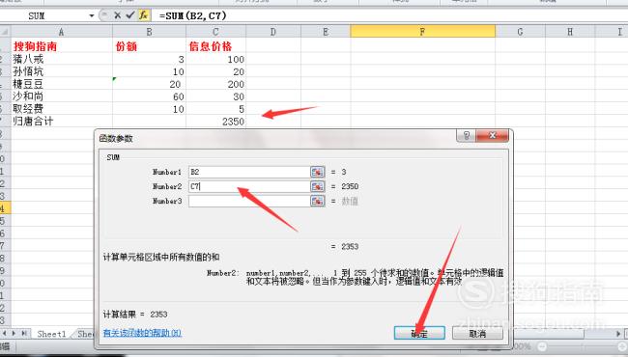The height and width of the screenshot is (357, 628).
Task: Open the 有关该函数的帮助 link
Action: 142,333
